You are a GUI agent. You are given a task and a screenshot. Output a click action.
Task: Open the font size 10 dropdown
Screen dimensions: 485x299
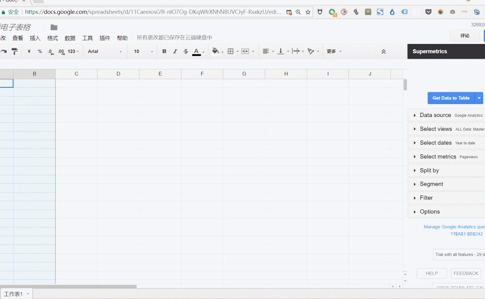143,51
